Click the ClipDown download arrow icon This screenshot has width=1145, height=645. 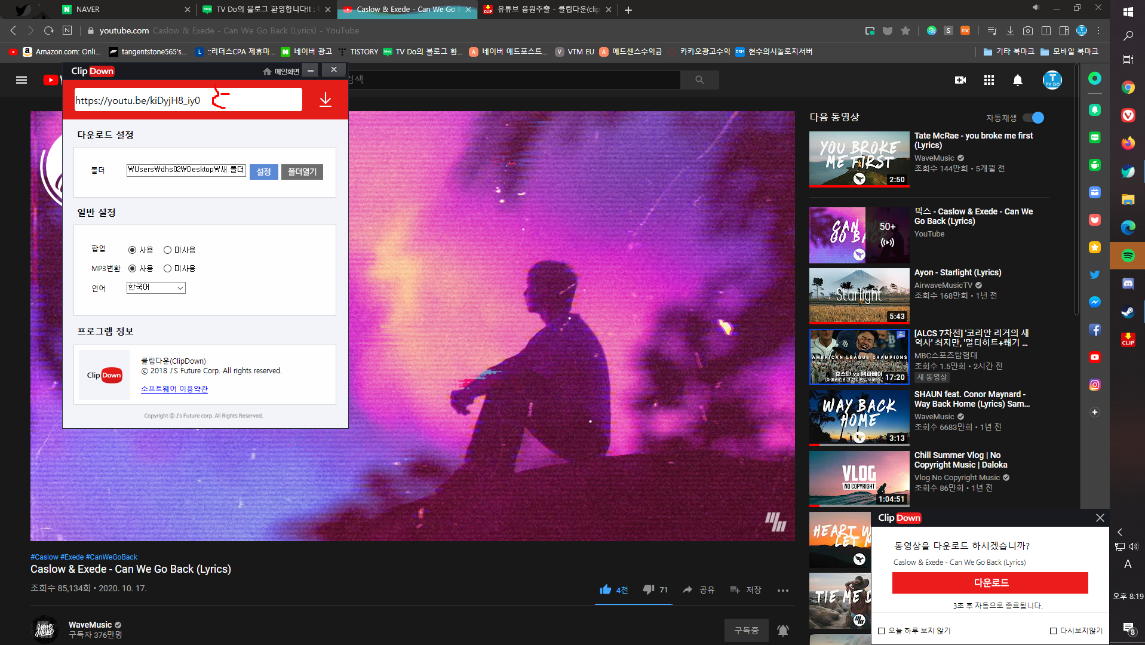tap(326, 100)
